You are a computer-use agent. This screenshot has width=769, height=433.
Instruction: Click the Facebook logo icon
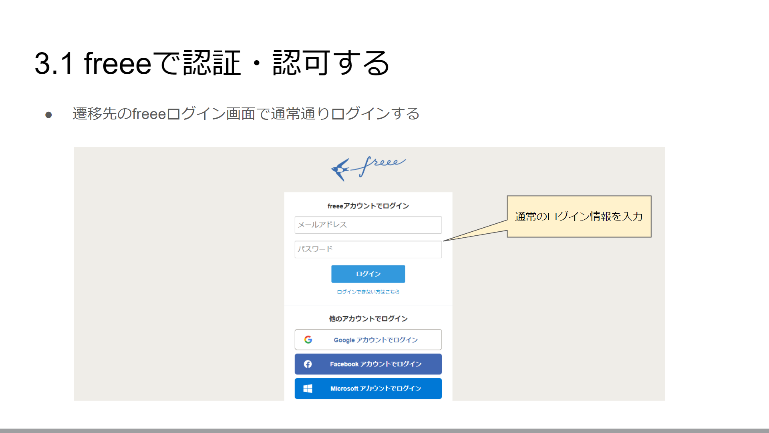click(308, 364)
